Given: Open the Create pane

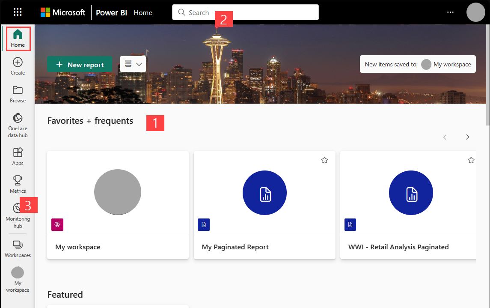Looking at the screenshot, I should tap(18, 66).
